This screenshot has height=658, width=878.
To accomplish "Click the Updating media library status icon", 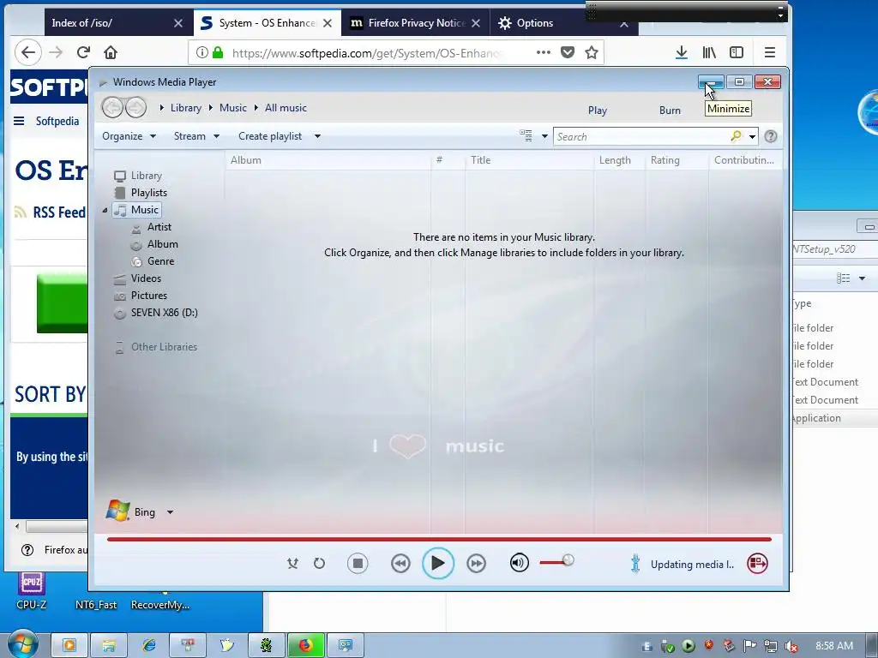I will click(x=635, y=564).
